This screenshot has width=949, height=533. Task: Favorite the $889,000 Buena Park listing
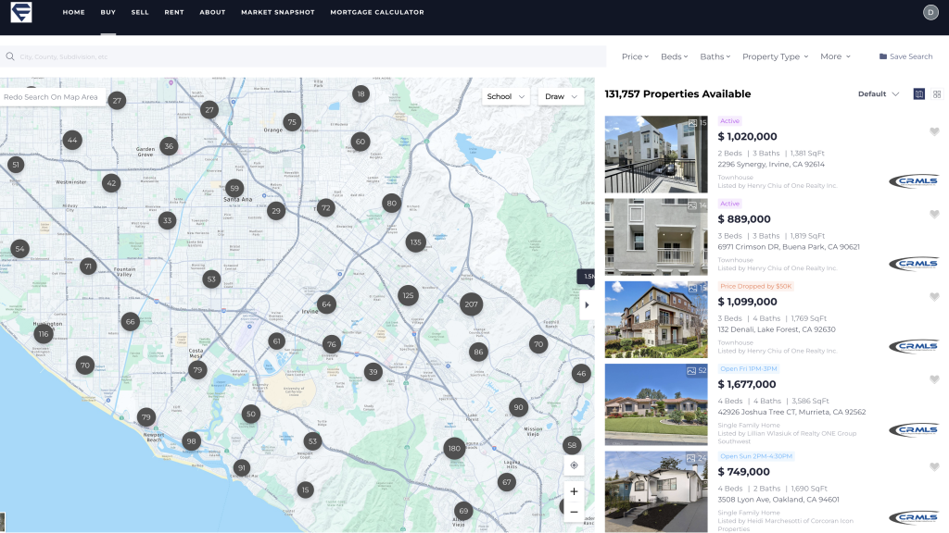(x=934, y=214)
